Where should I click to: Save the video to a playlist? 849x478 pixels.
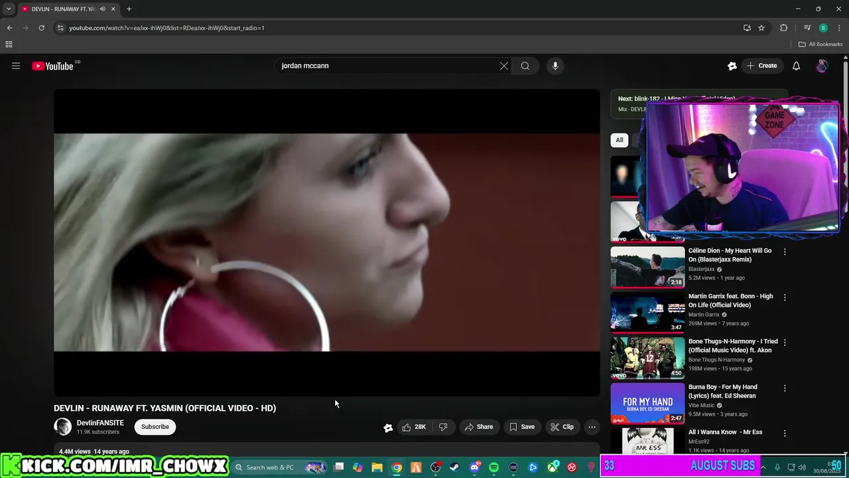click(522, 427)
